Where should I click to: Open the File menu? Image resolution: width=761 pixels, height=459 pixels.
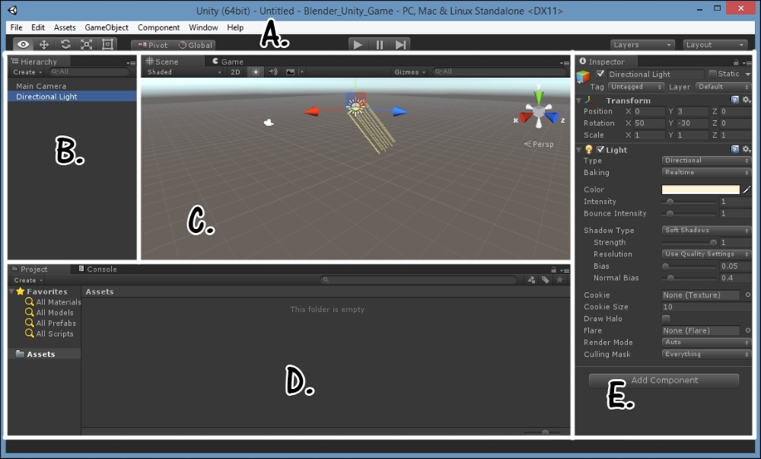16,27
